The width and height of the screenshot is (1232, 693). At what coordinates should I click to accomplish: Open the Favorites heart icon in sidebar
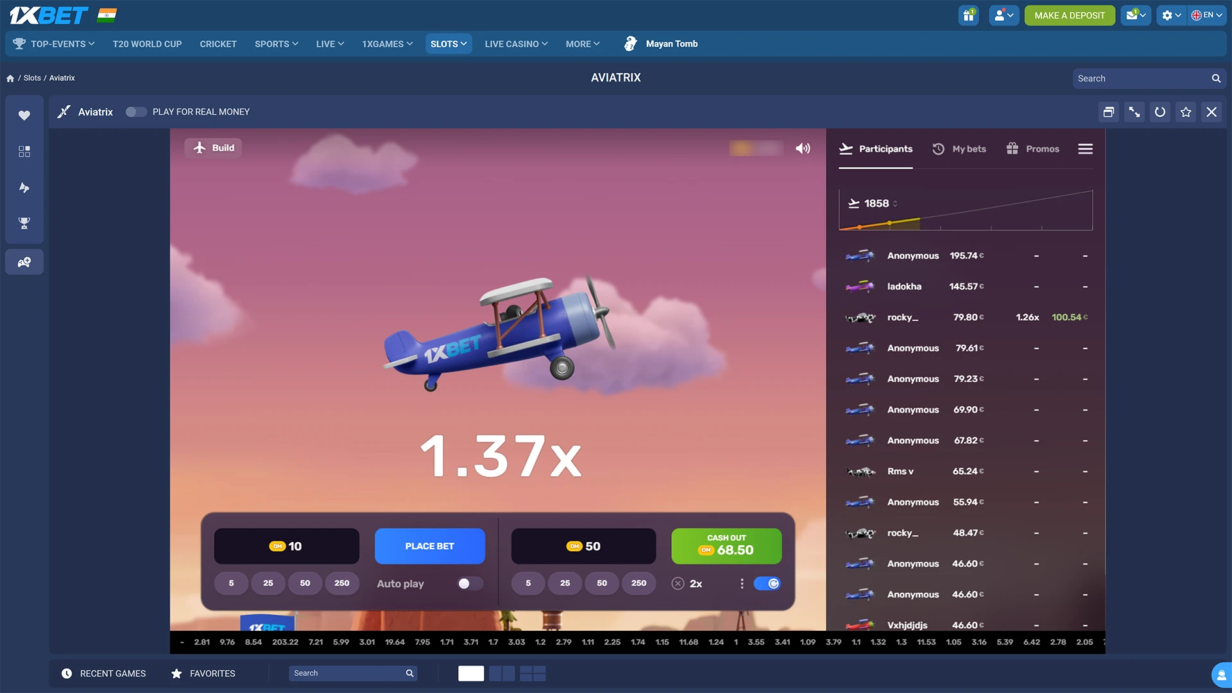pos(24,116)
